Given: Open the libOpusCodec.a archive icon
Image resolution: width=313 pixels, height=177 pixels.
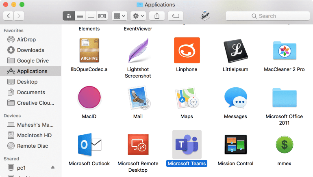Looking at the screenshot, I should click(x=89, y=50).
